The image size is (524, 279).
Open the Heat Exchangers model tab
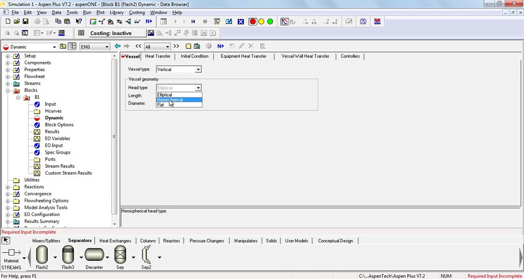point(115,241)
